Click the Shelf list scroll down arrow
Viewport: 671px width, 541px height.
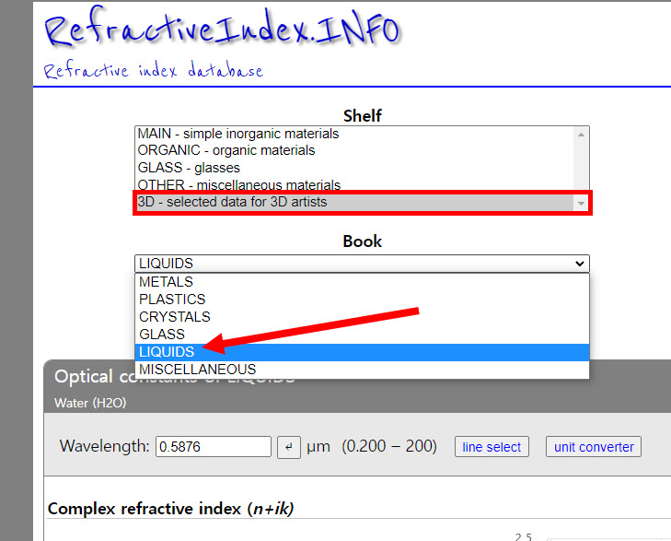[581, 204]
